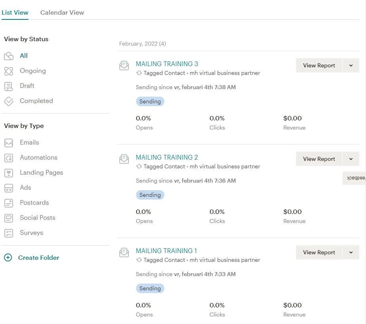366x324 pixels.
Task: Click the Draft document icon
Action: [9, 86]
